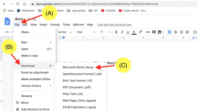This screenshot has height=111, width=197.
Task: Click the line spacing icon
Action: click(195, 32)
